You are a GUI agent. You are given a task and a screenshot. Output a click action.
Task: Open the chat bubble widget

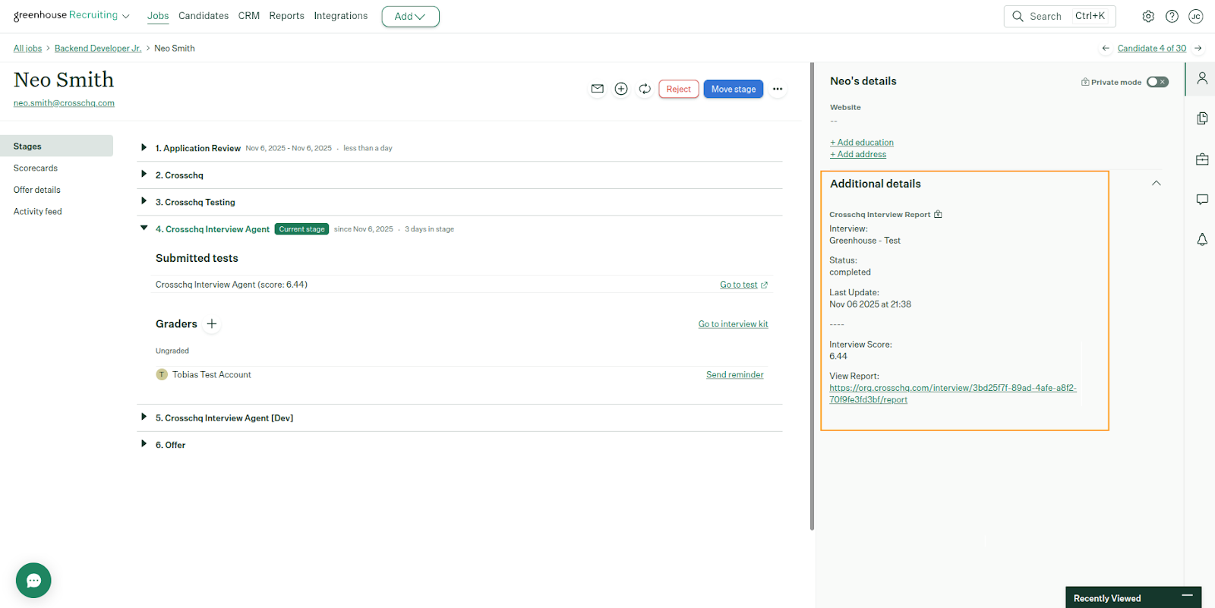(x=33, y=581)
